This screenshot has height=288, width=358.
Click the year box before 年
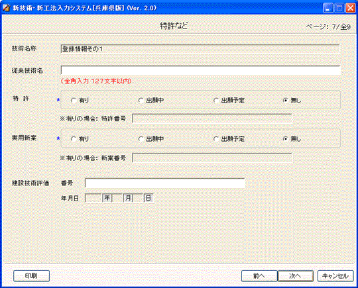pos(93,198)
